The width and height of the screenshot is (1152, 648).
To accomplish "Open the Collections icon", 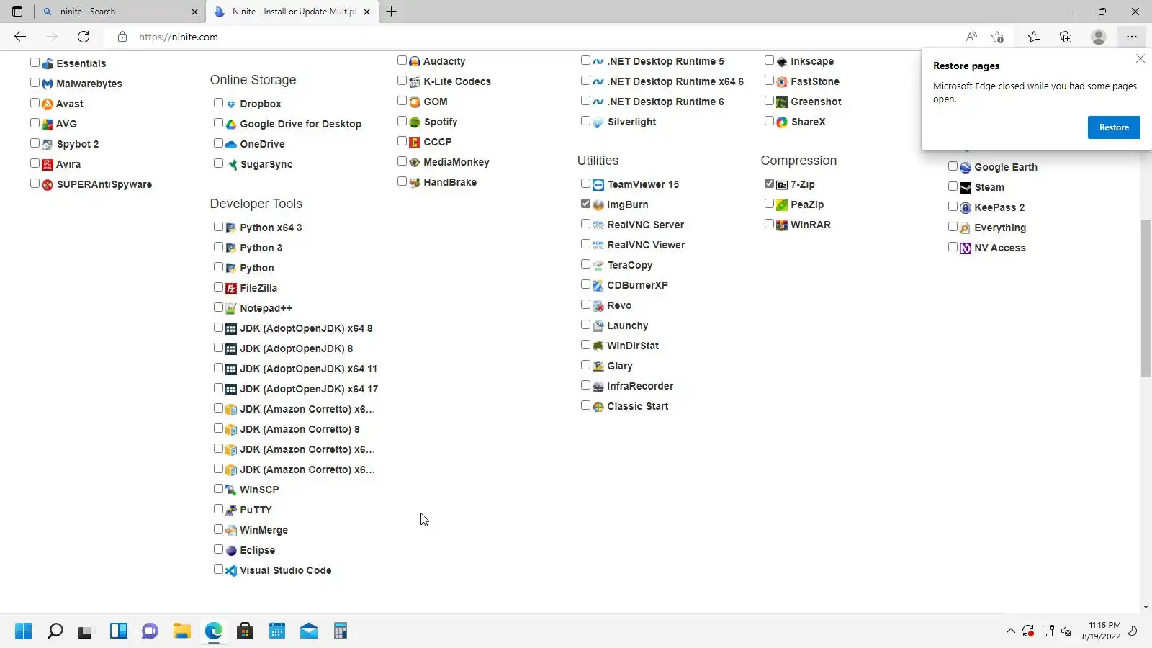I will click(x=1066, y=37).
